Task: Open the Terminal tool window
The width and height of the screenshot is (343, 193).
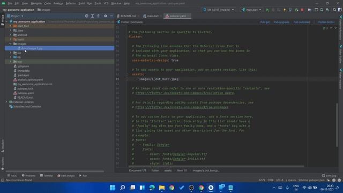Action: (47, 175)
